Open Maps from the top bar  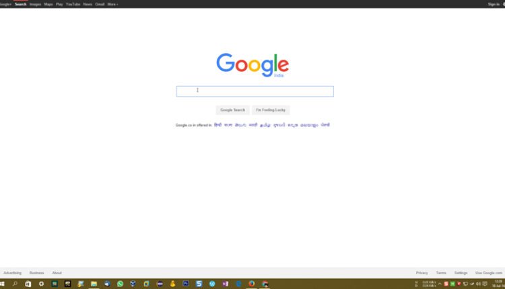[48, 4]
